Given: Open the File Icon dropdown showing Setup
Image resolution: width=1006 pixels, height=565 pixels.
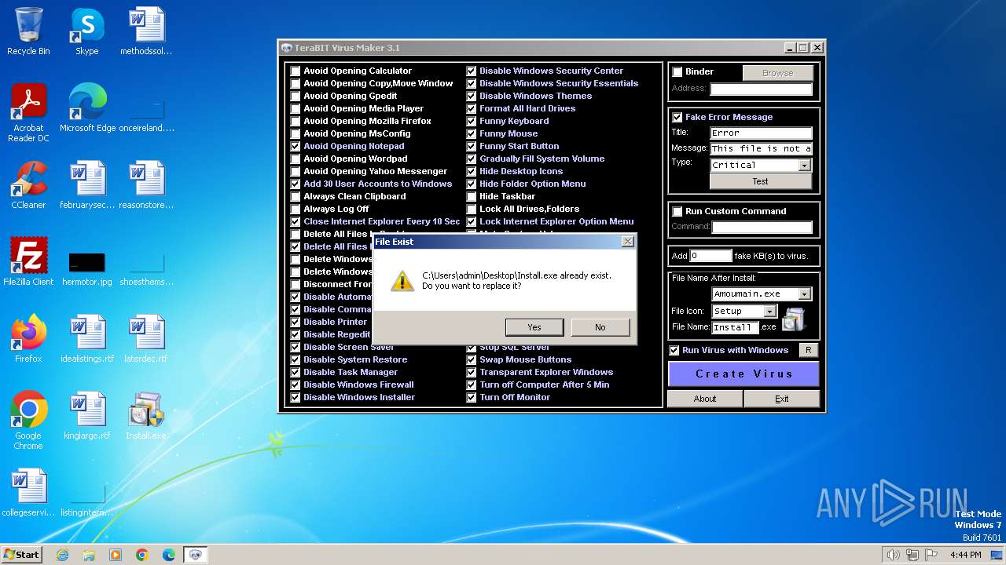Looking at the screenshot, I should (x=770, y=312).
